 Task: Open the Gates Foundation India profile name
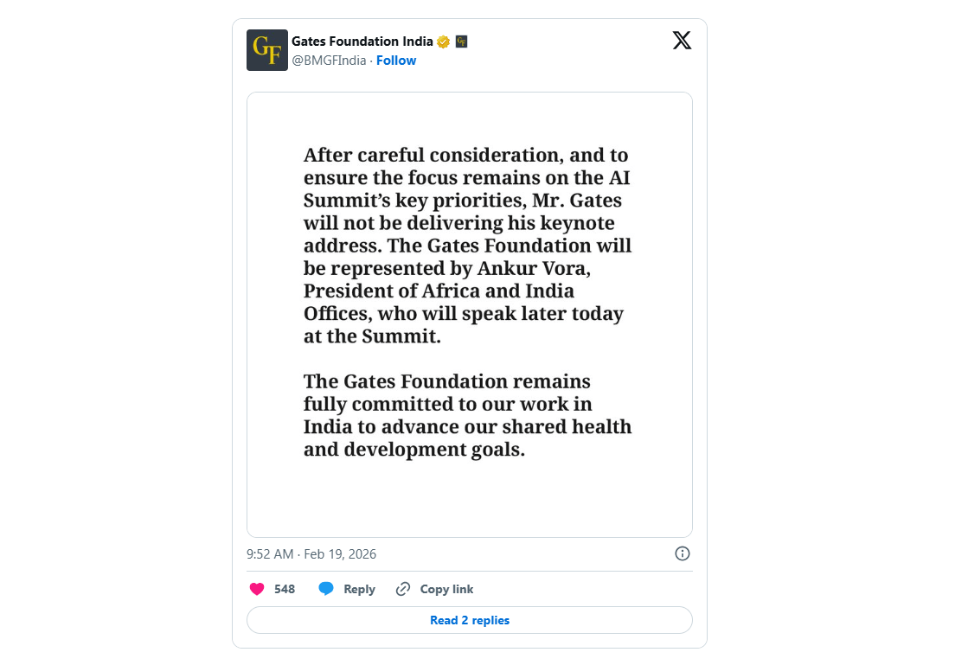pos(362,42)
